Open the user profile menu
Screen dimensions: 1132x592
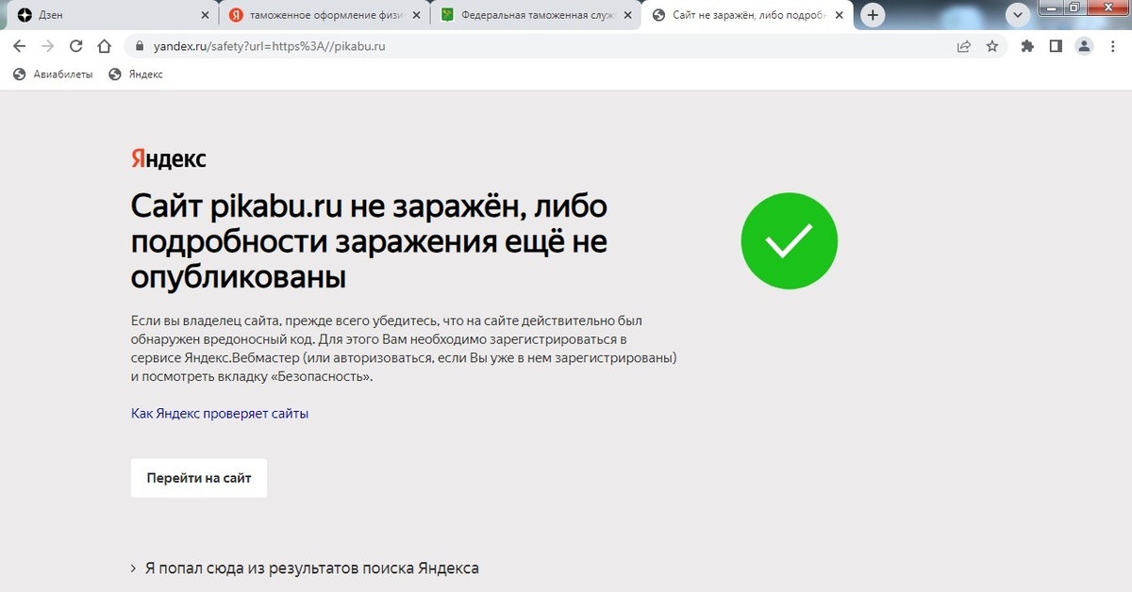coord(1084,45)
